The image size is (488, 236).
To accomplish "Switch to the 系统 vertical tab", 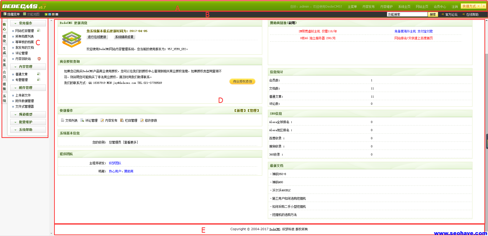I will click(x=4, y=98).
